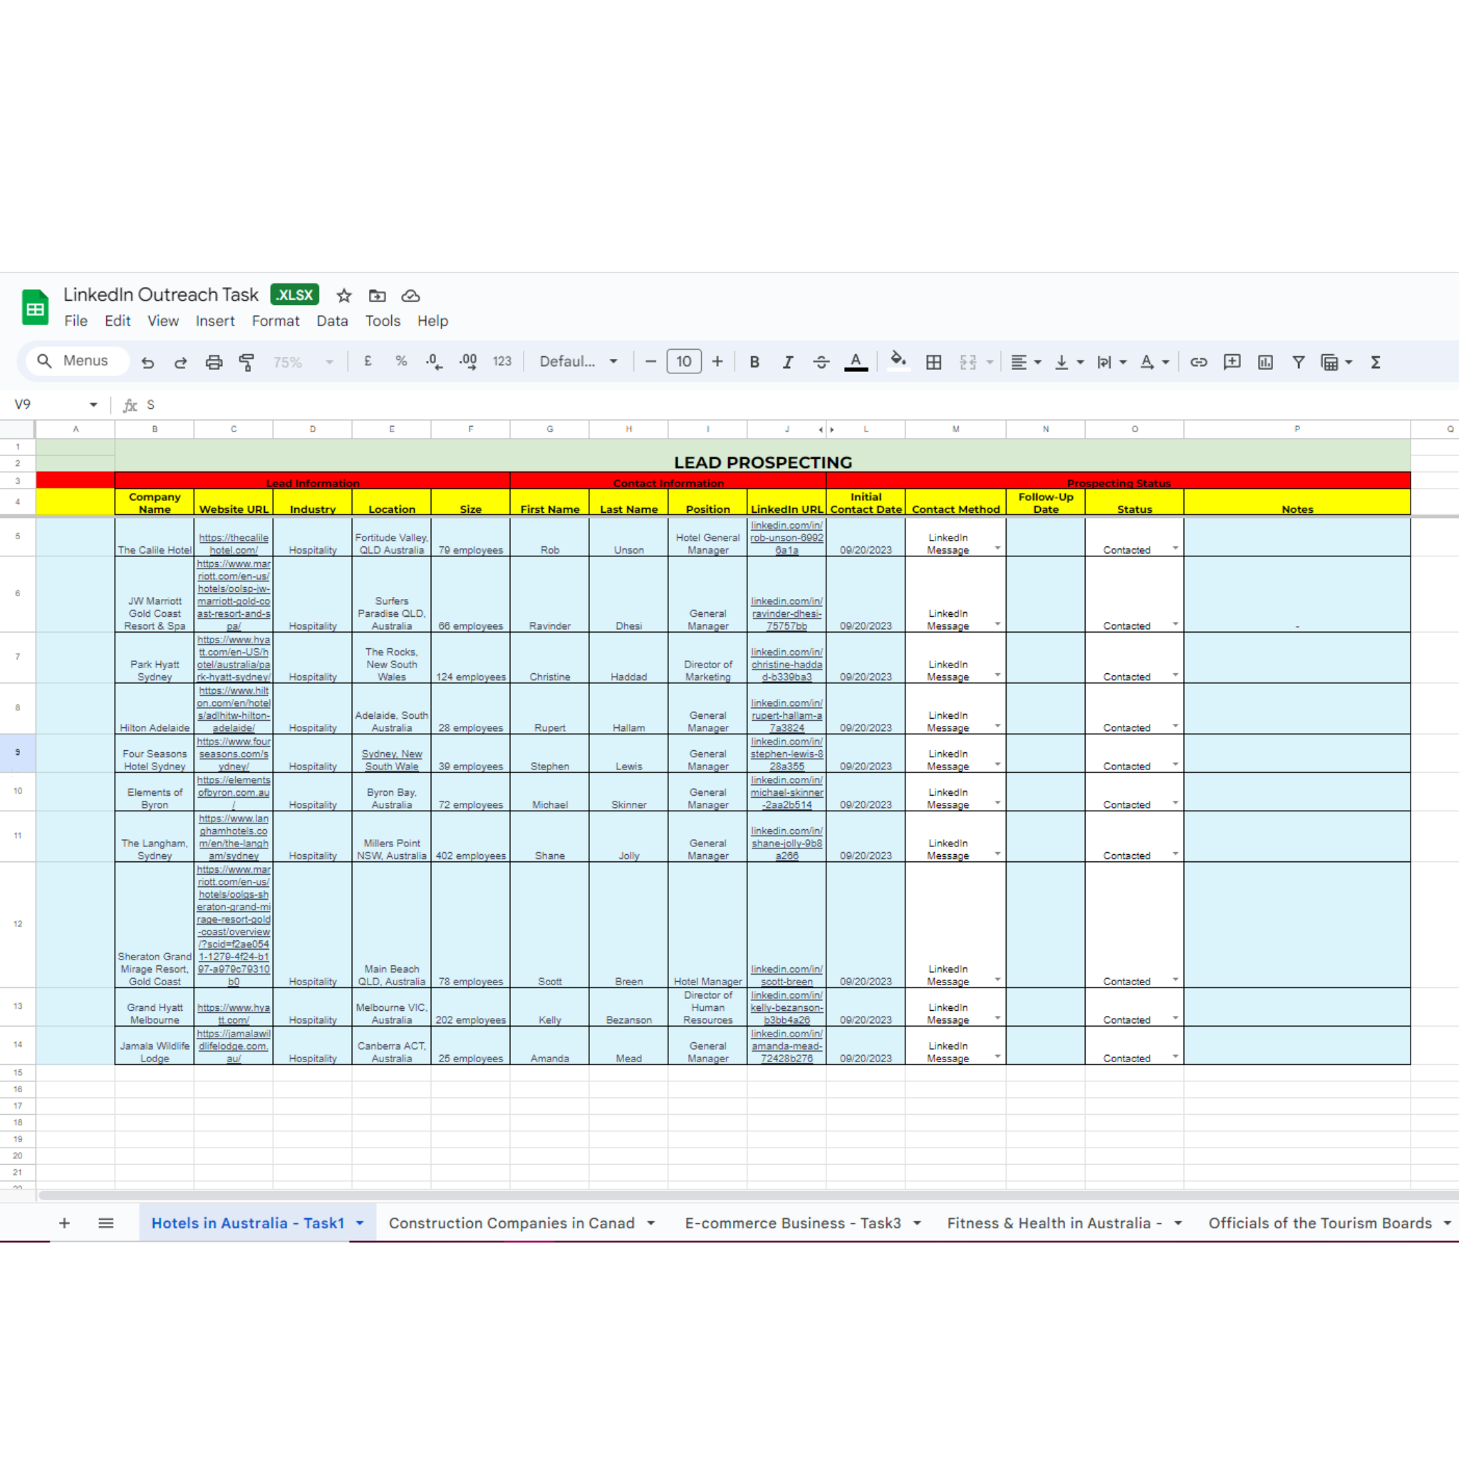Click the undo arrow icon
This screenshot has width=1459, height=1459.
click(148, 363)
